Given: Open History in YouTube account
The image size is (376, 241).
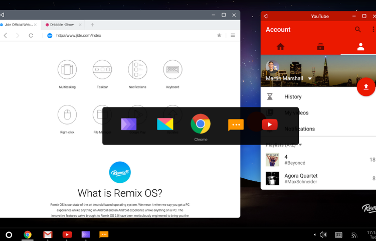Looking at the screenshot, I should point(293,97).
